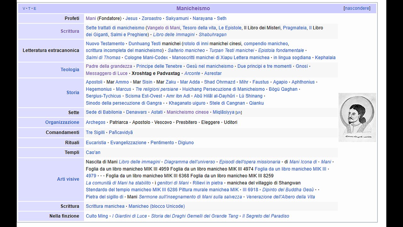Open the Cologne Mani-Codex link
Screen dimensions: 403x227
click(146, 58)
